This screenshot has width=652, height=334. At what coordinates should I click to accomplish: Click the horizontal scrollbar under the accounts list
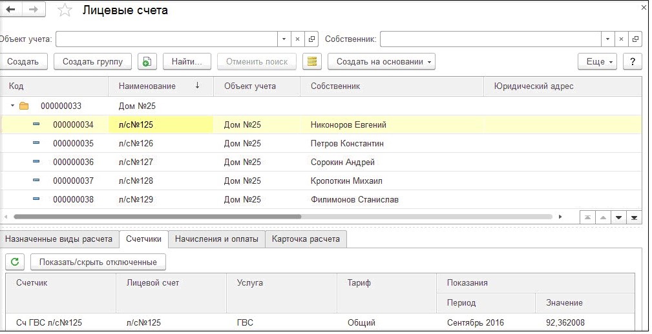click(155, 217)
